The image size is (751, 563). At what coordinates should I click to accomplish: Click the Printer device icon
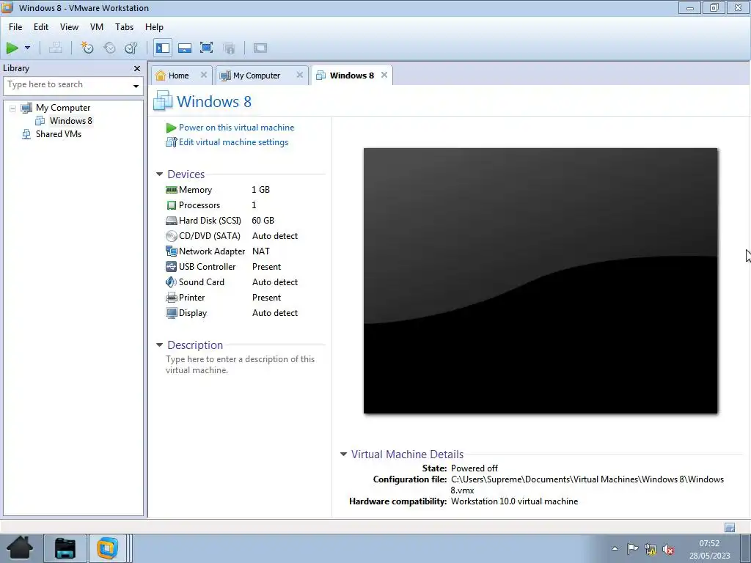(x=171, y=298)
